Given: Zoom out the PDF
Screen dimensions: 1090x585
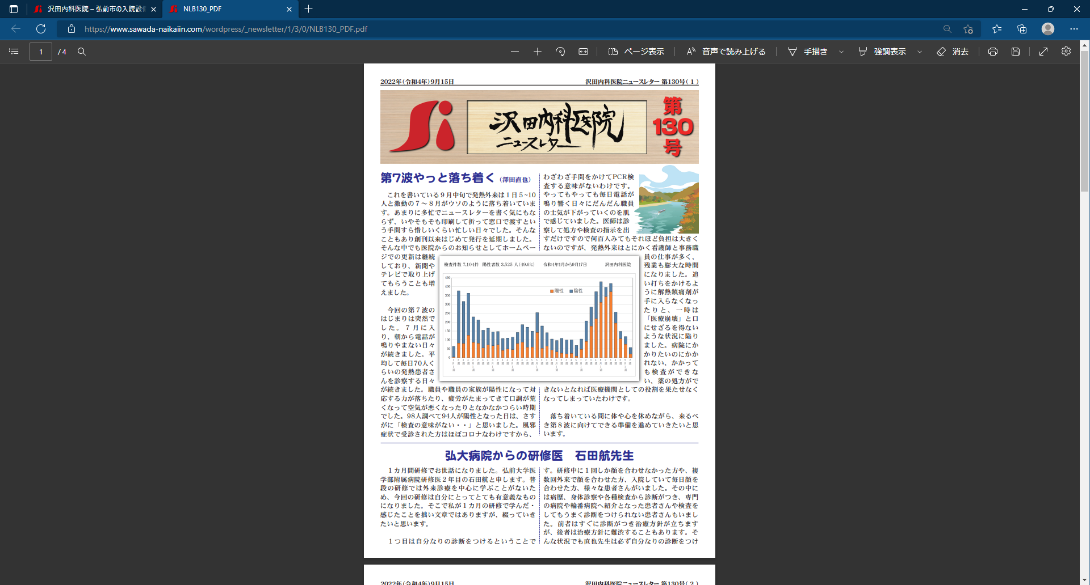Looking at the screenshot, I should pos(515,52).
